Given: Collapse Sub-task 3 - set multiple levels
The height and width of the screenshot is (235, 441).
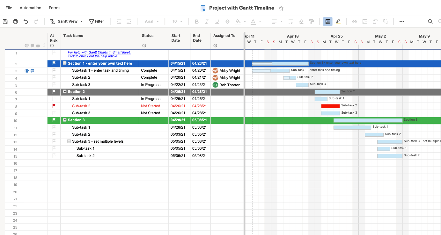Looking at the screenshot, I should tap(69, 141).
